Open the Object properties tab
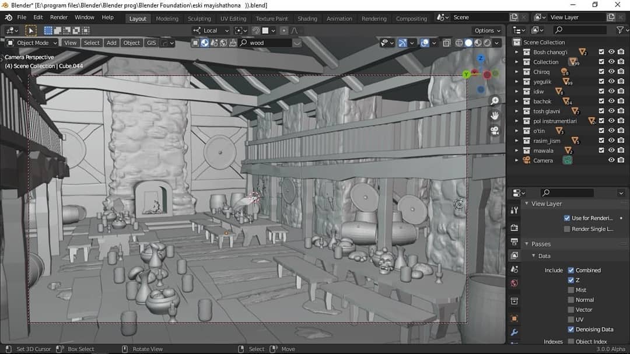Screen dimensions: 630x354 (514, 318)
